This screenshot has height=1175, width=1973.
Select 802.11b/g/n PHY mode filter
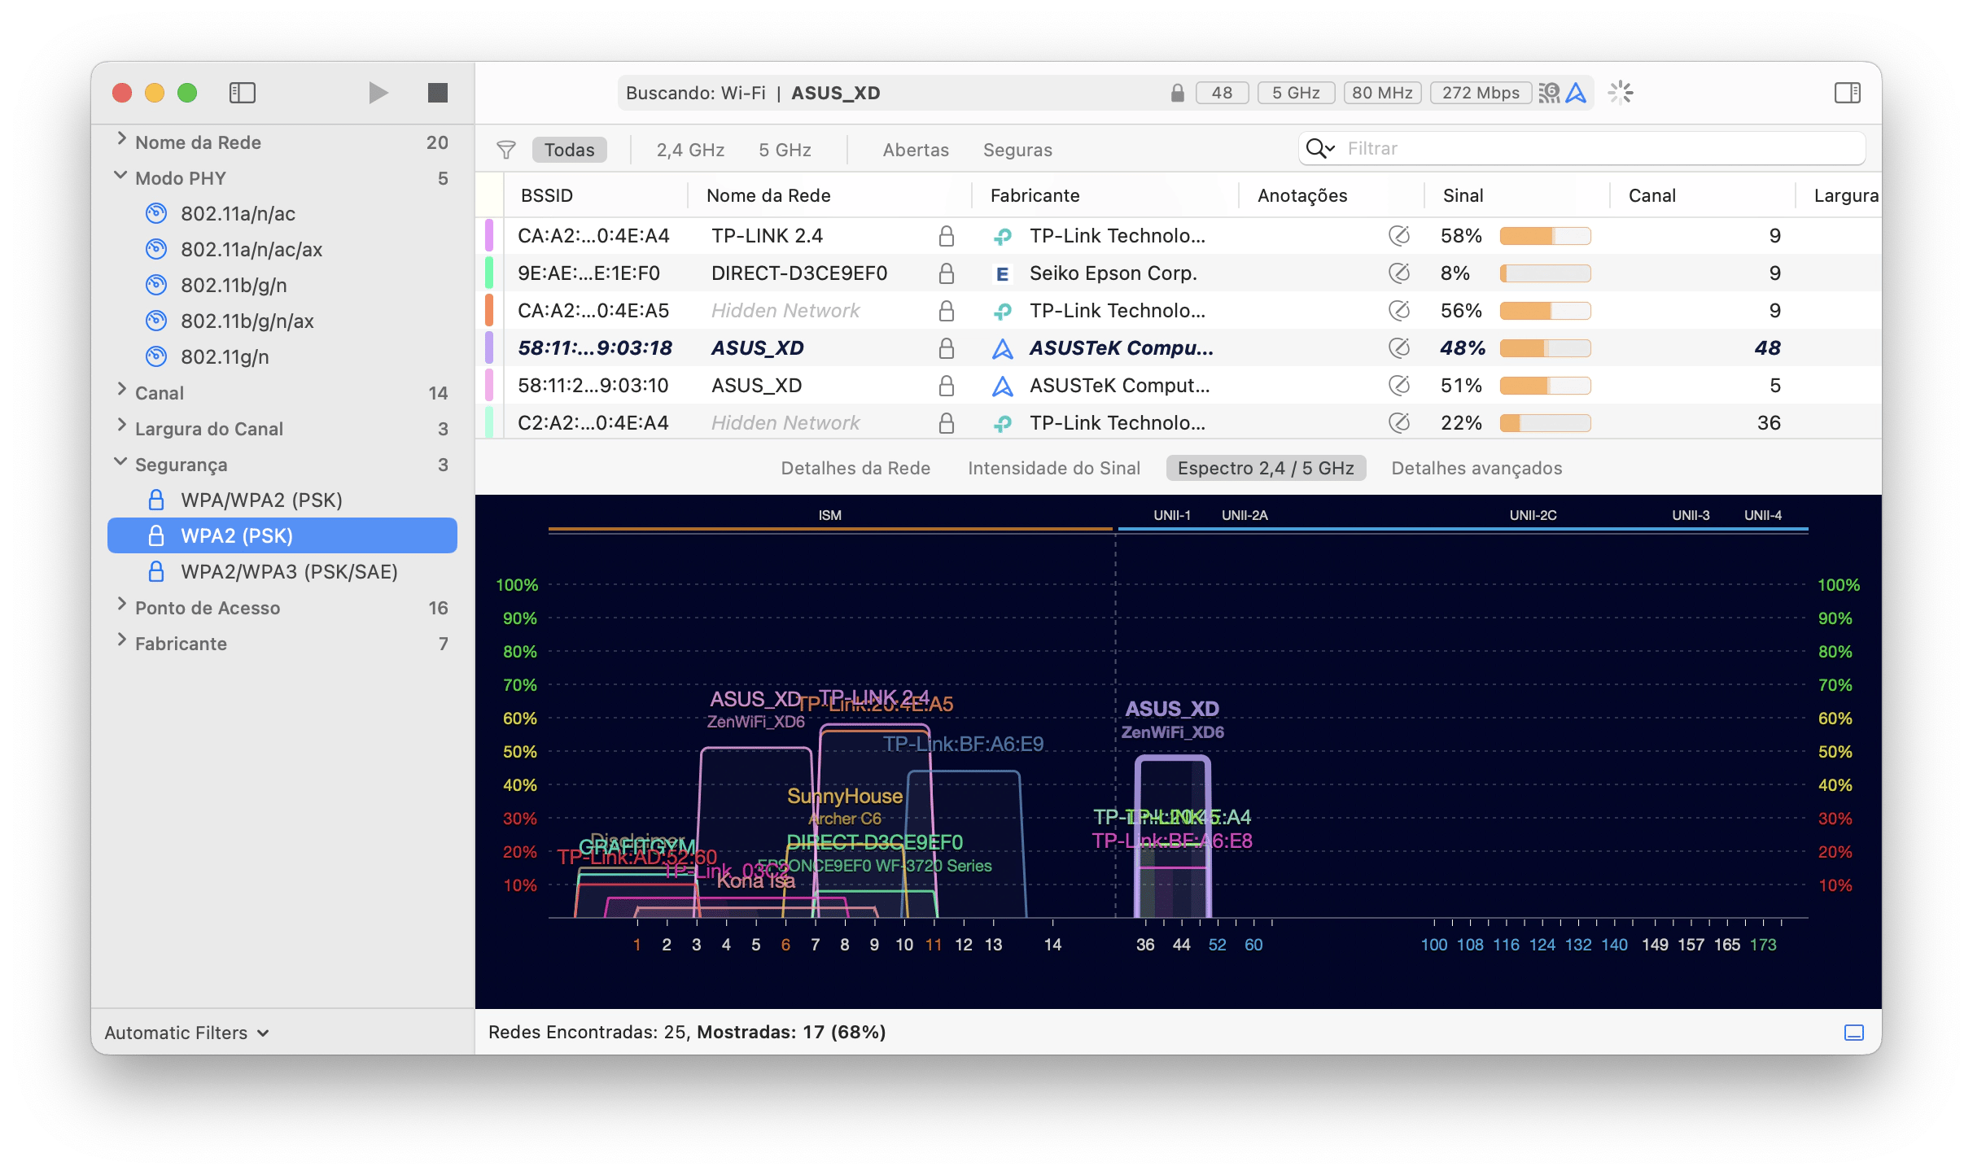tap(282, 285)
